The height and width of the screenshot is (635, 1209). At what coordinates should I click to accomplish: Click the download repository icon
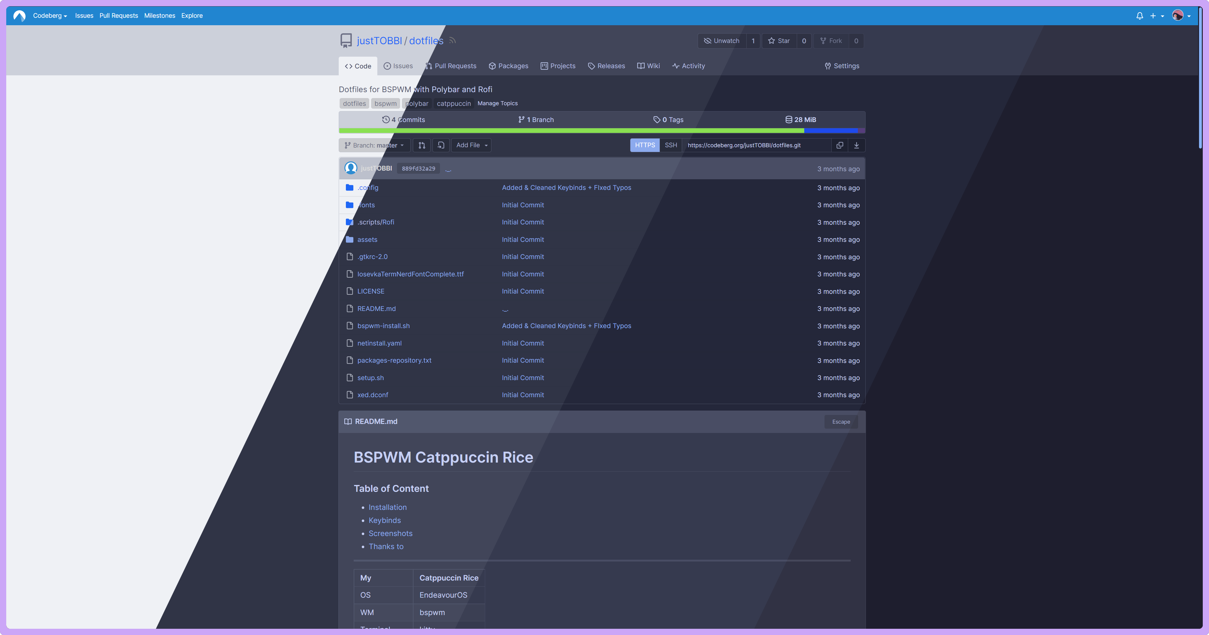[857, 145]
